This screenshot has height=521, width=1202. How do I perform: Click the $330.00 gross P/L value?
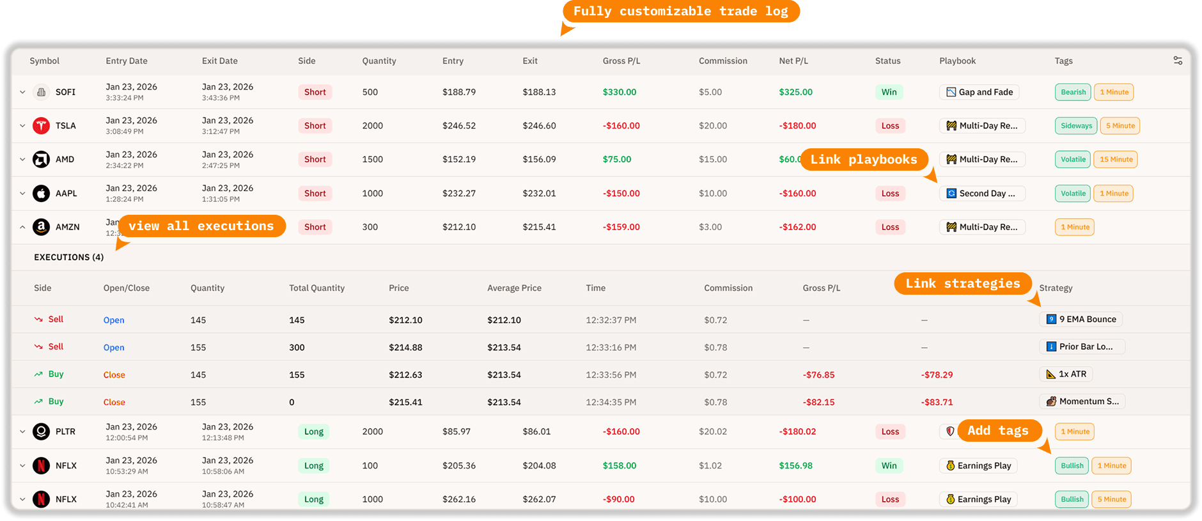619,92
